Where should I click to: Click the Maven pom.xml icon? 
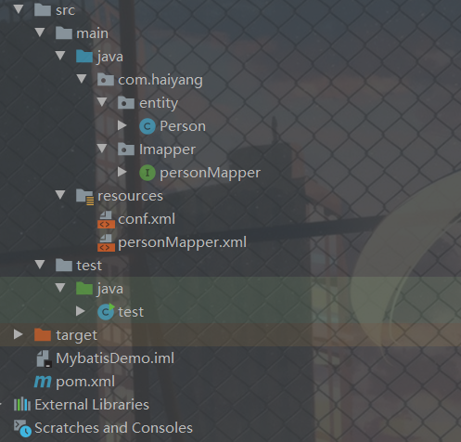tap(43, 382)
